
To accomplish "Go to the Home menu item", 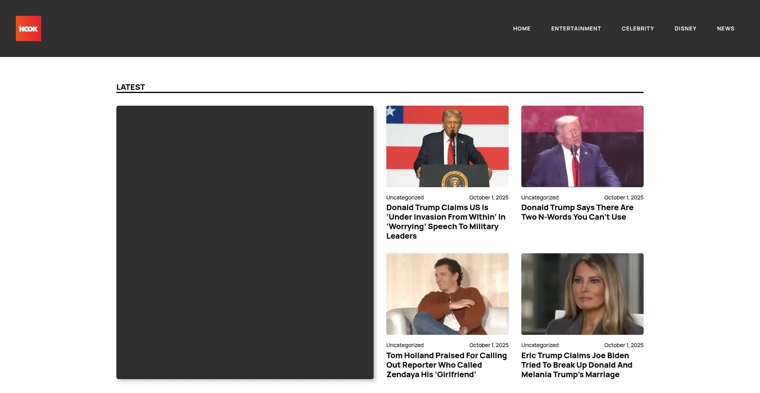I will (x=521, y=28).
